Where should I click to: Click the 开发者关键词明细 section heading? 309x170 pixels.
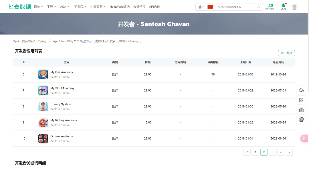[30, 163]
